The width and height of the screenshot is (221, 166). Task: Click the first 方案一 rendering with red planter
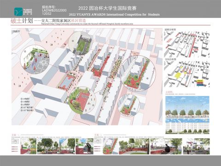29,146
